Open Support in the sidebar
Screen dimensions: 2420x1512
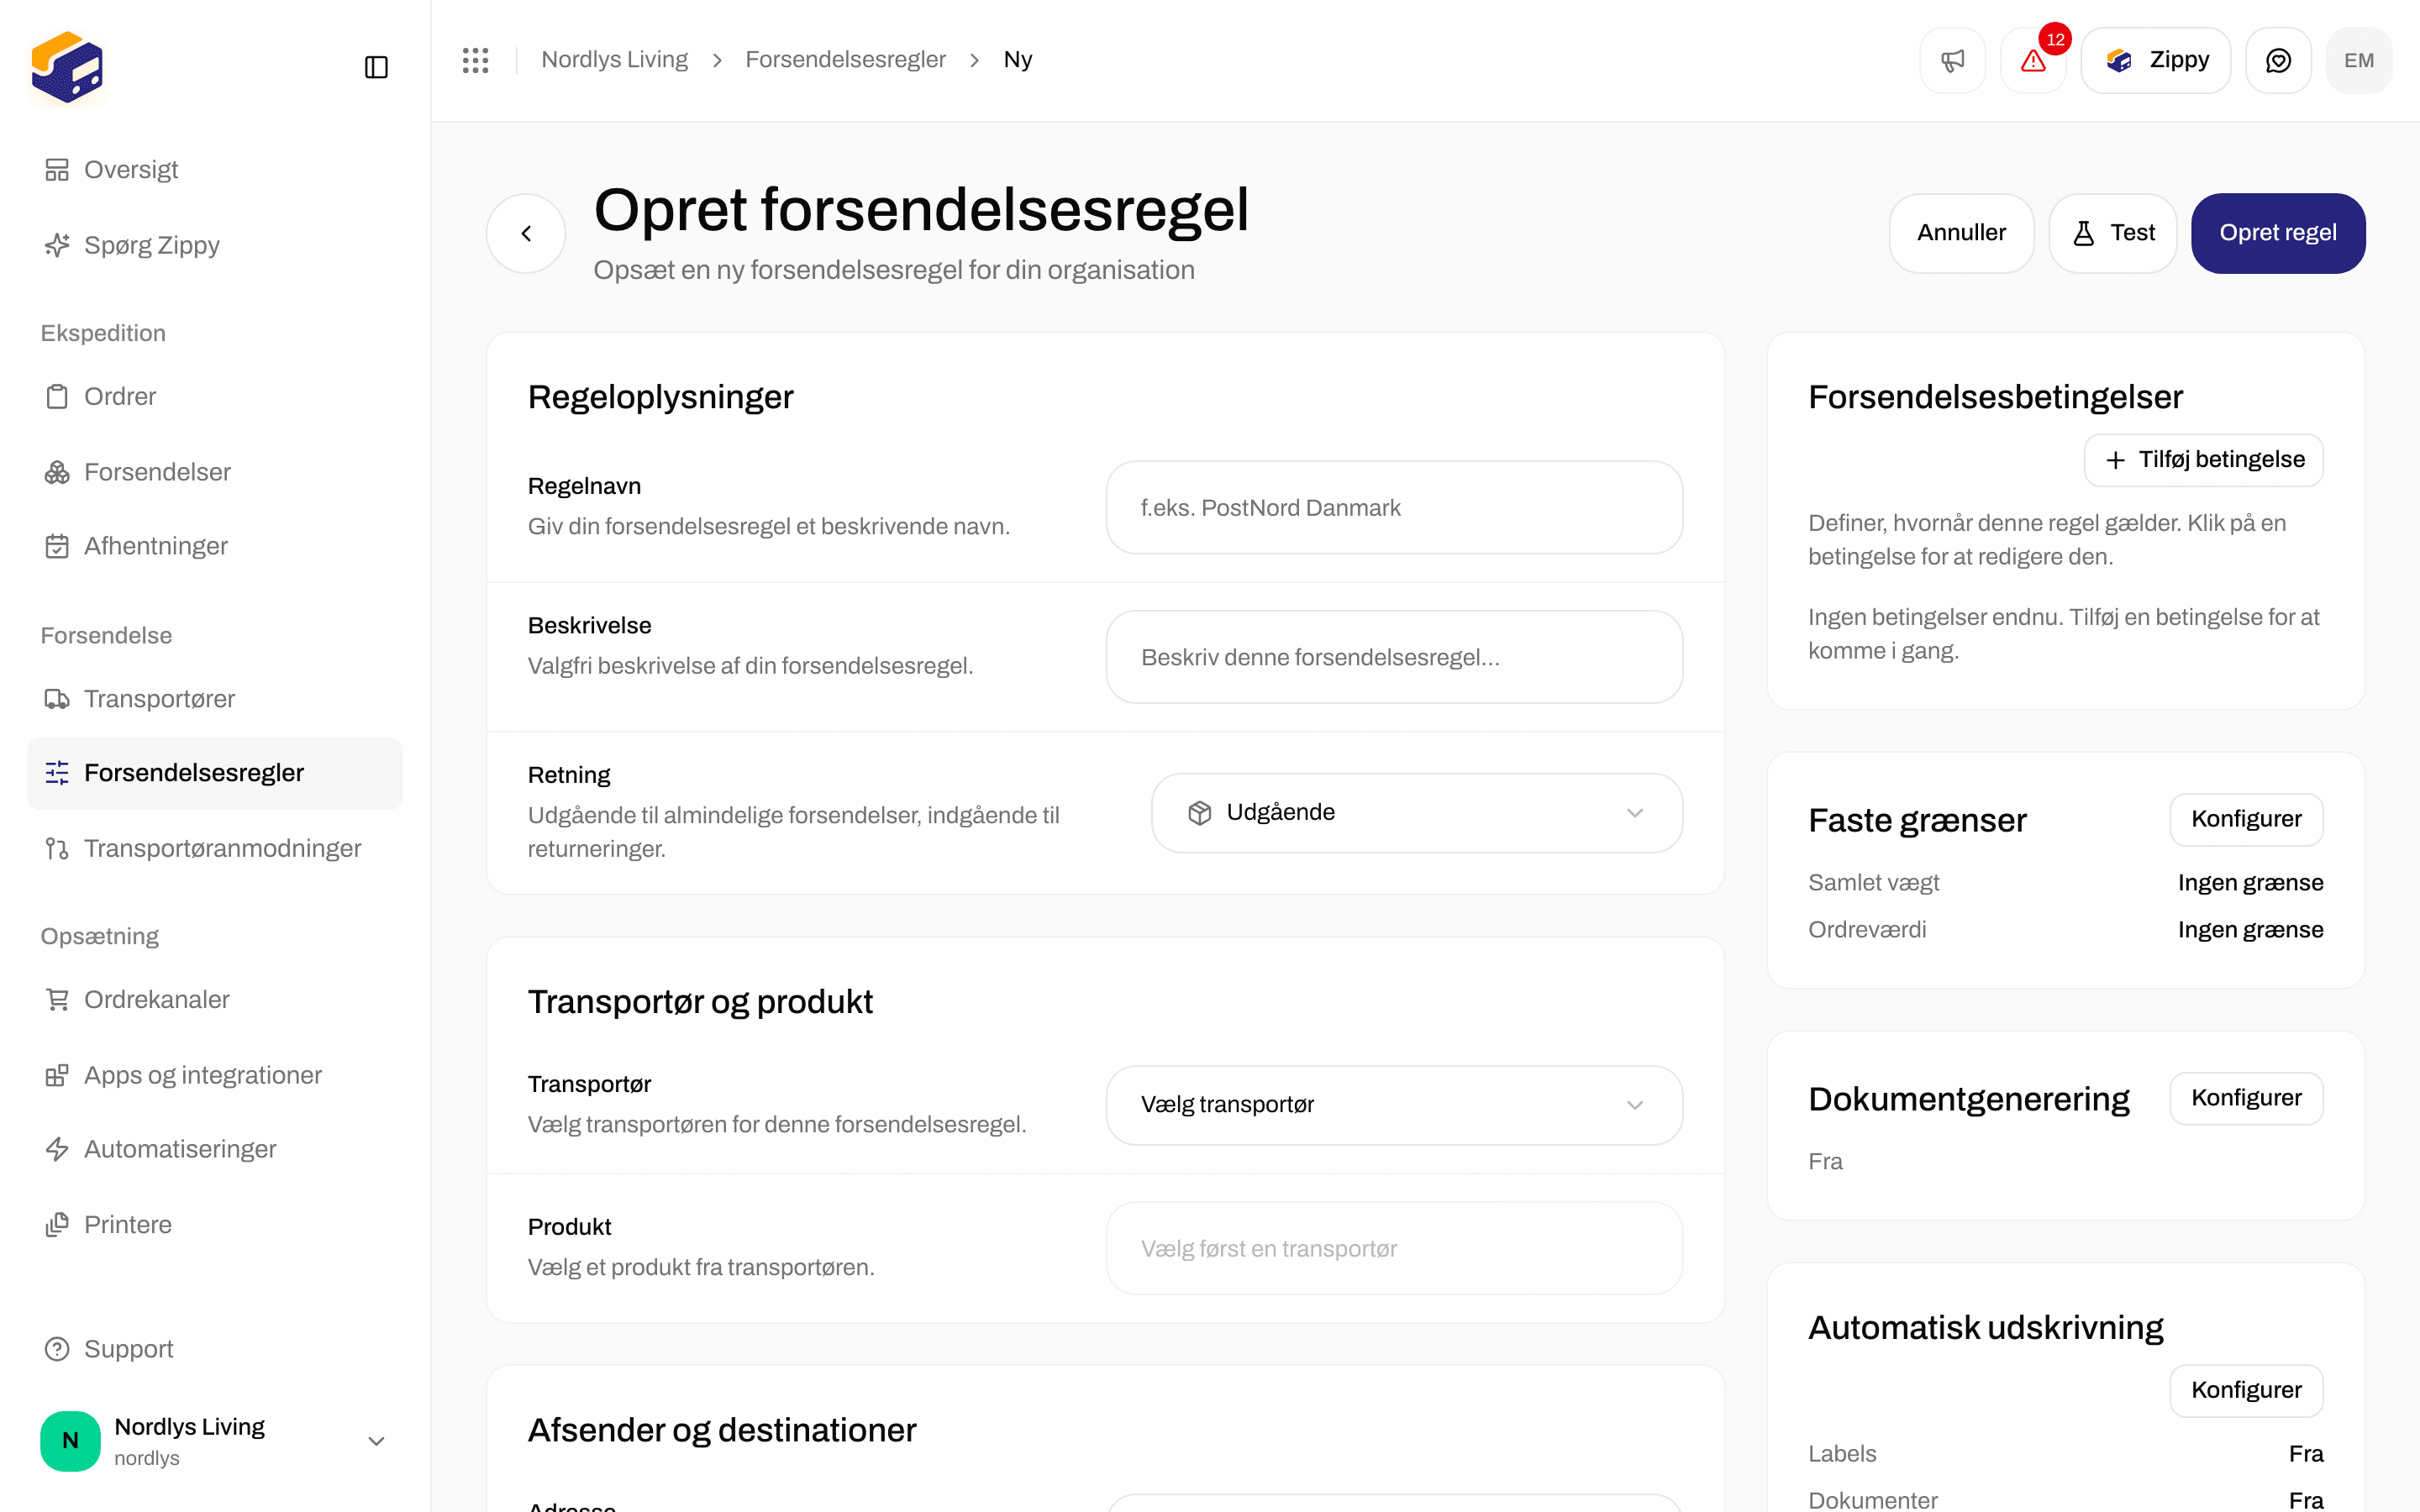(215, 1349)
